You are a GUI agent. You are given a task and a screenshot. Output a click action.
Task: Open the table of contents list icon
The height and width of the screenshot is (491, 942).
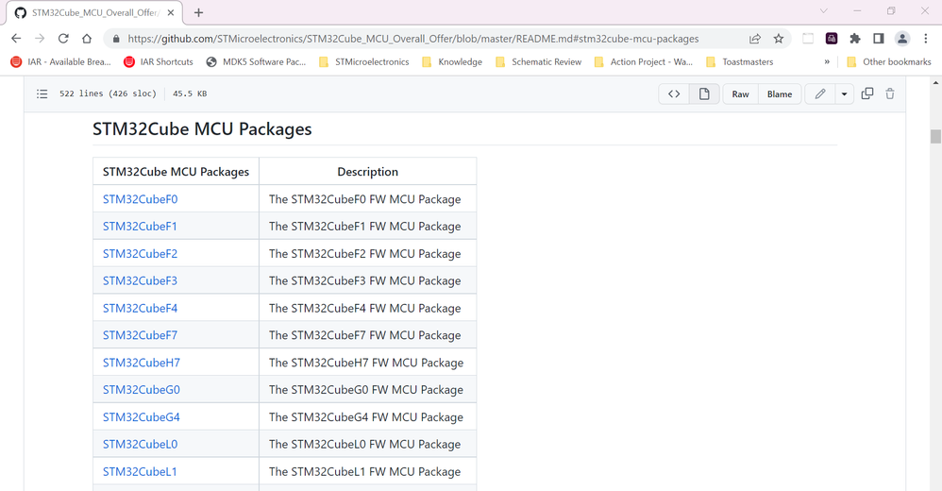click(x=42, y=93)
